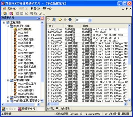Click the blue down arrow icon
The width and height of the screenshot is (133, 117).
point(70,19)
